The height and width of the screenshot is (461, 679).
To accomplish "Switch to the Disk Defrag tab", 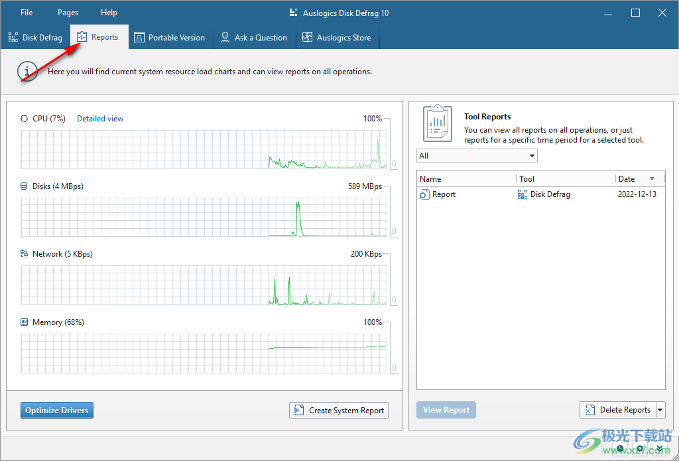I will pyautogui.click(x=36, y=38).
